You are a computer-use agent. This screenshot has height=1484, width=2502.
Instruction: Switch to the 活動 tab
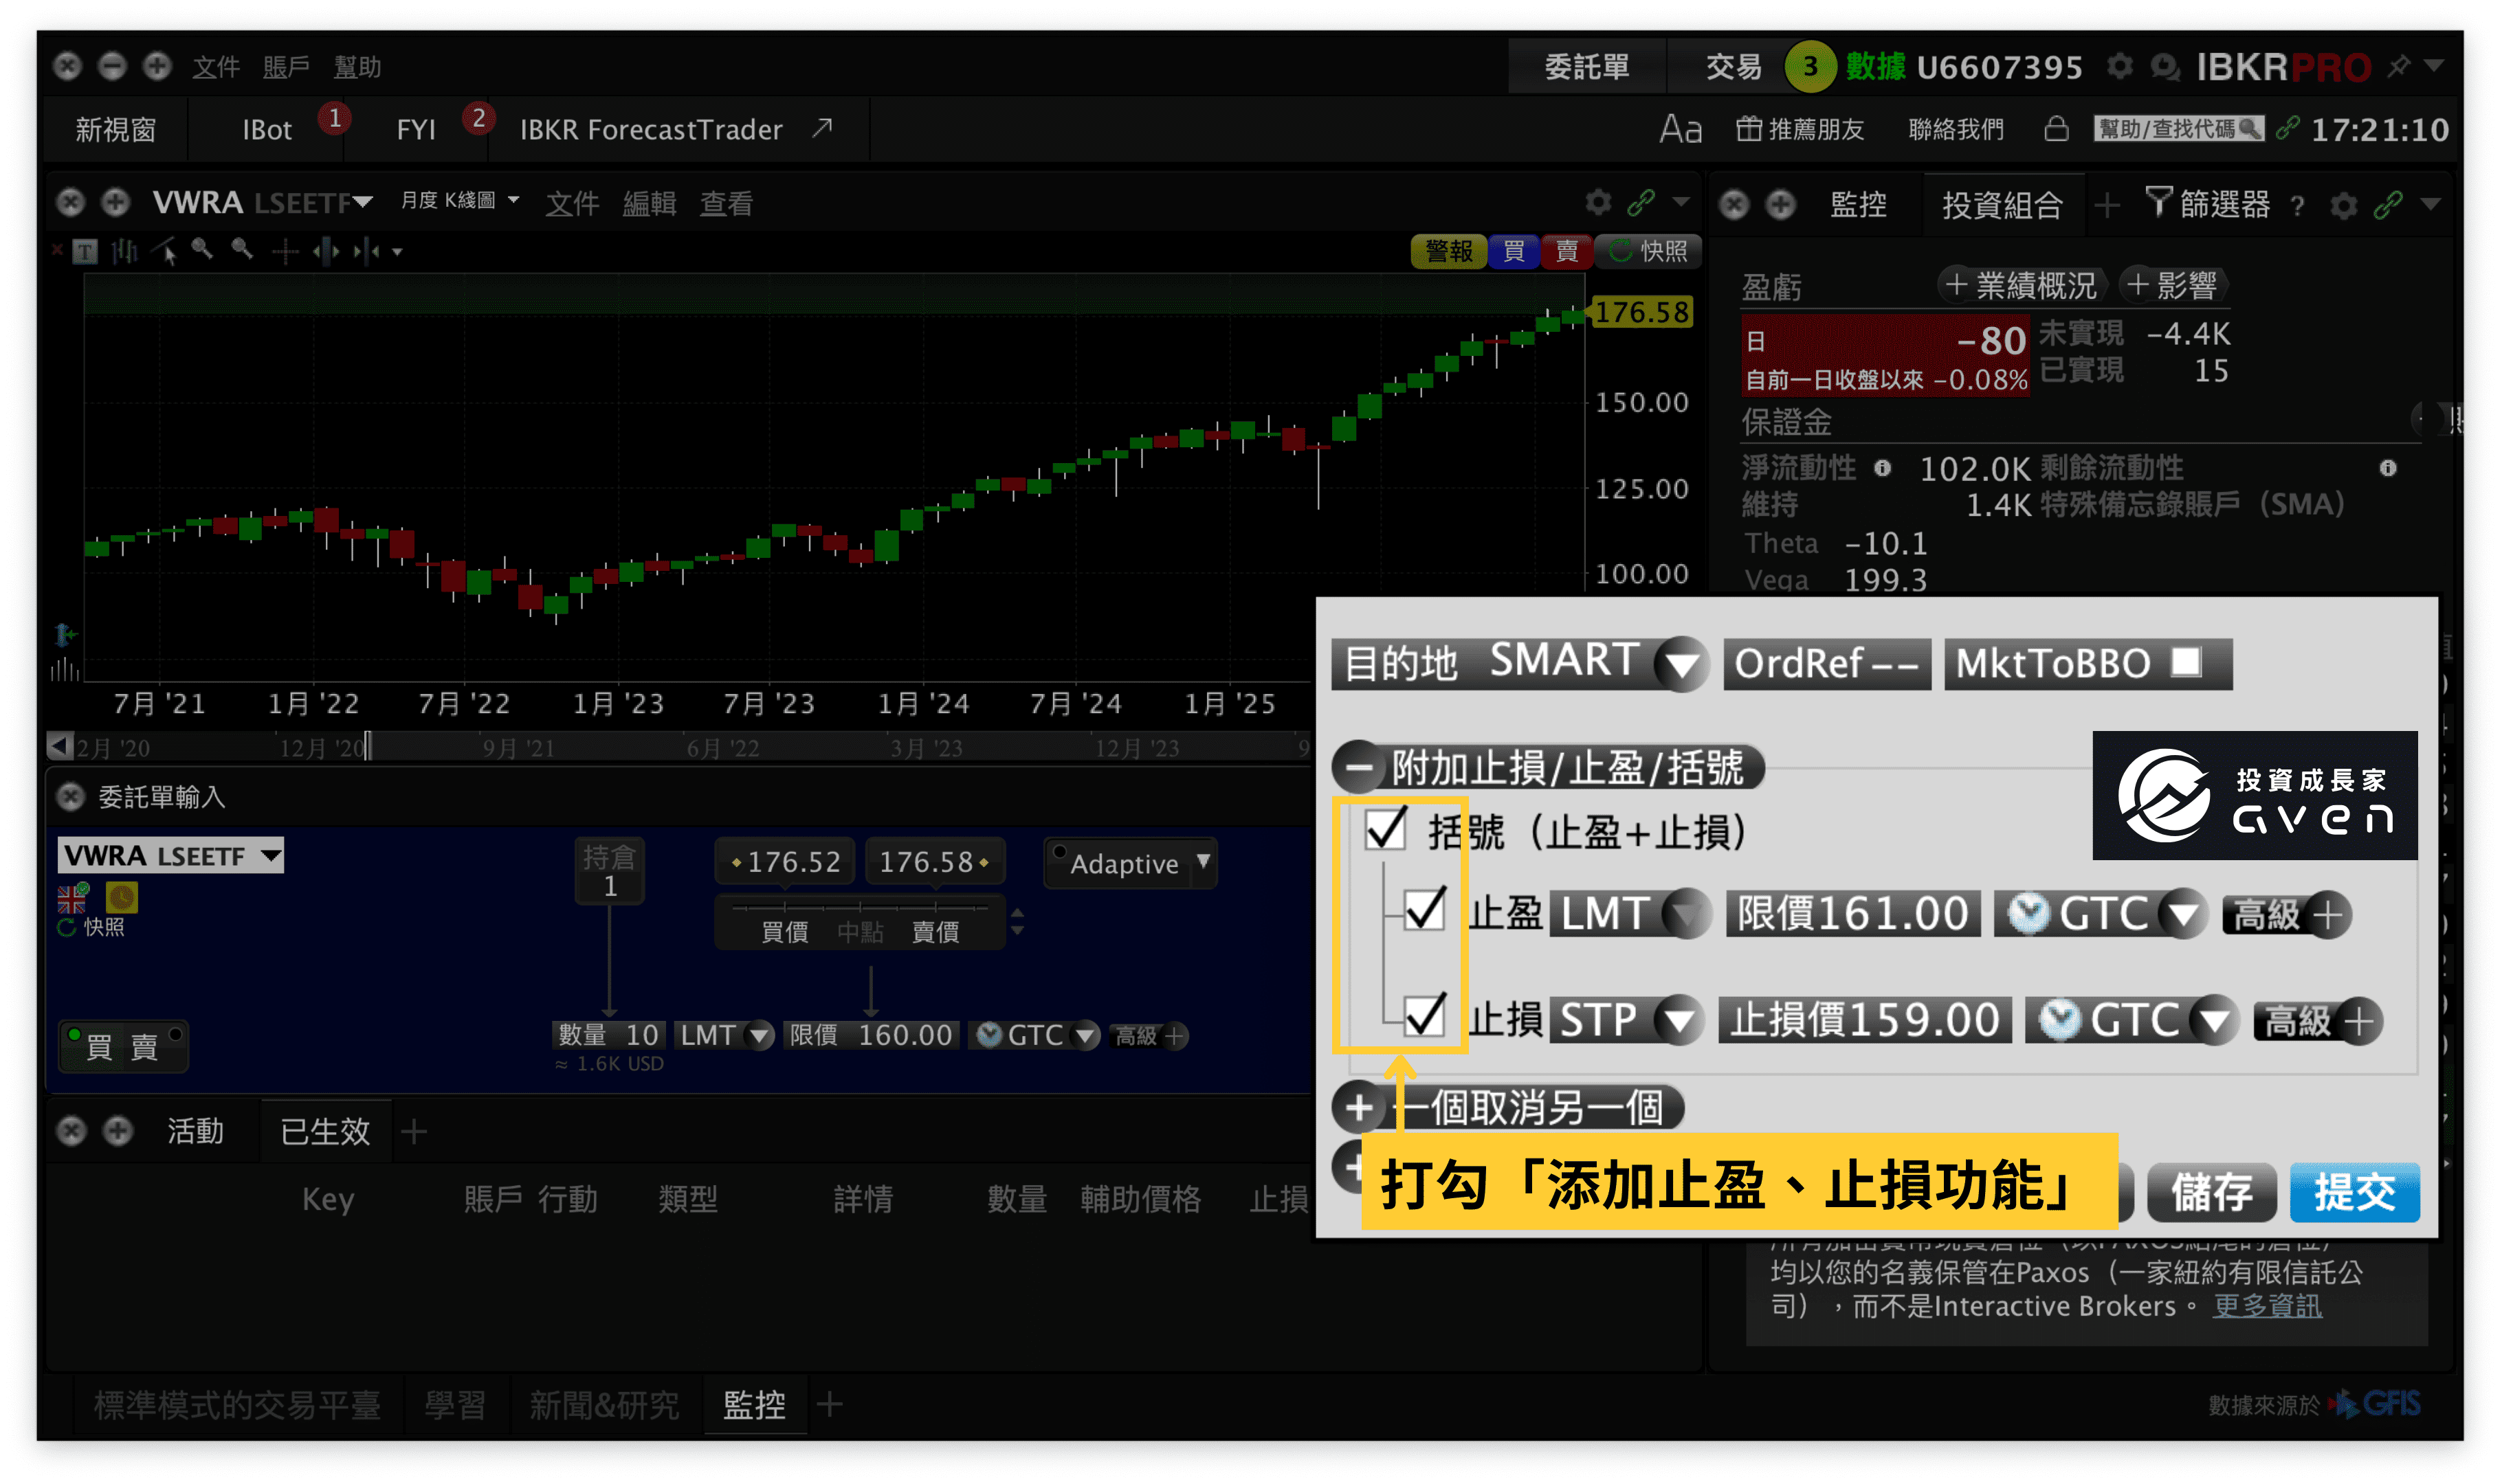196,1131
